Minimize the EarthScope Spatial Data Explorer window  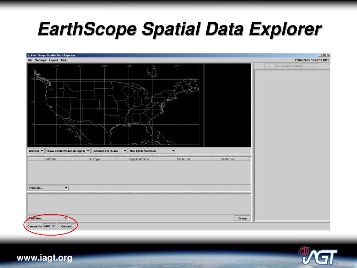320,55
